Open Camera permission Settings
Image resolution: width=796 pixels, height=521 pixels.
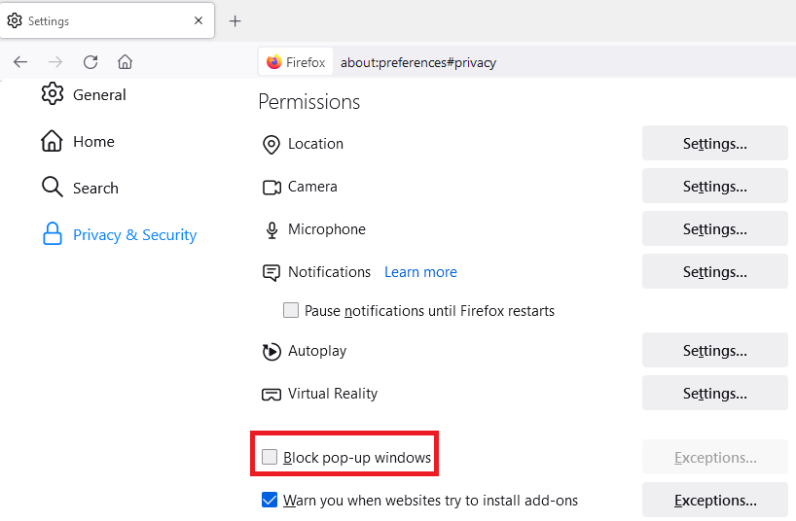714,187
